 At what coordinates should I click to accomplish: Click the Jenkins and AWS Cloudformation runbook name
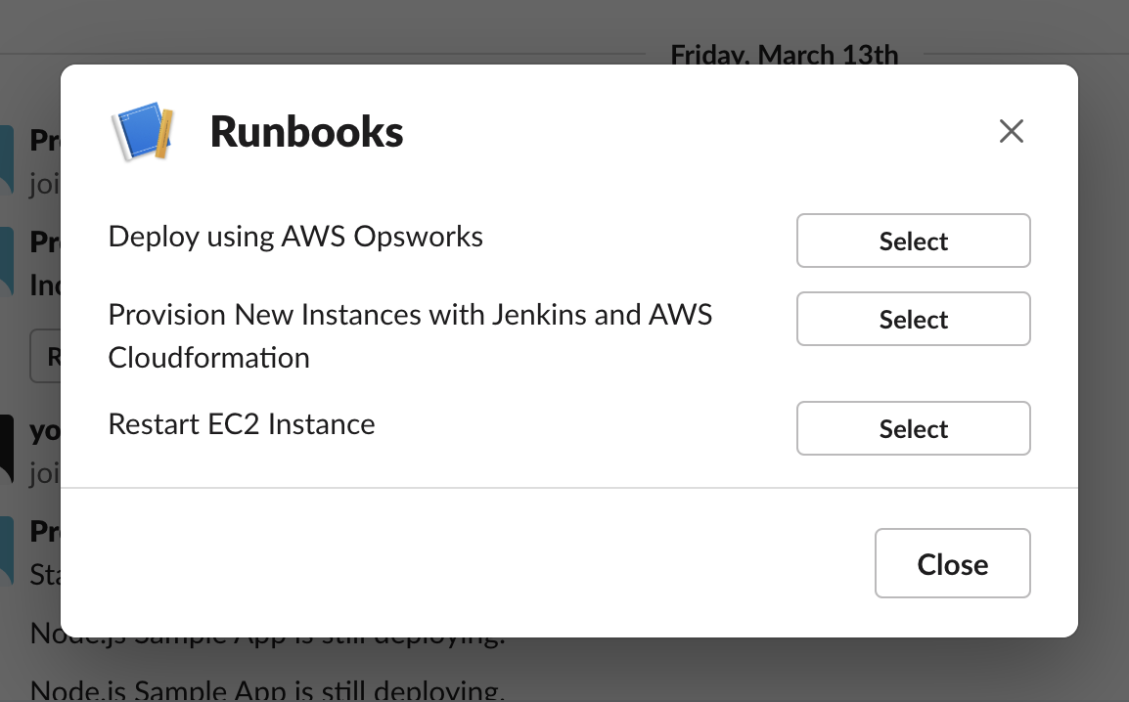tap(410, 335)
